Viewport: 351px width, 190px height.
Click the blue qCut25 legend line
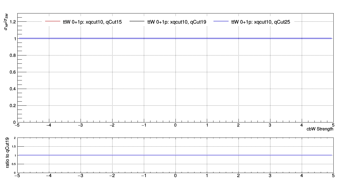[221, 21]
